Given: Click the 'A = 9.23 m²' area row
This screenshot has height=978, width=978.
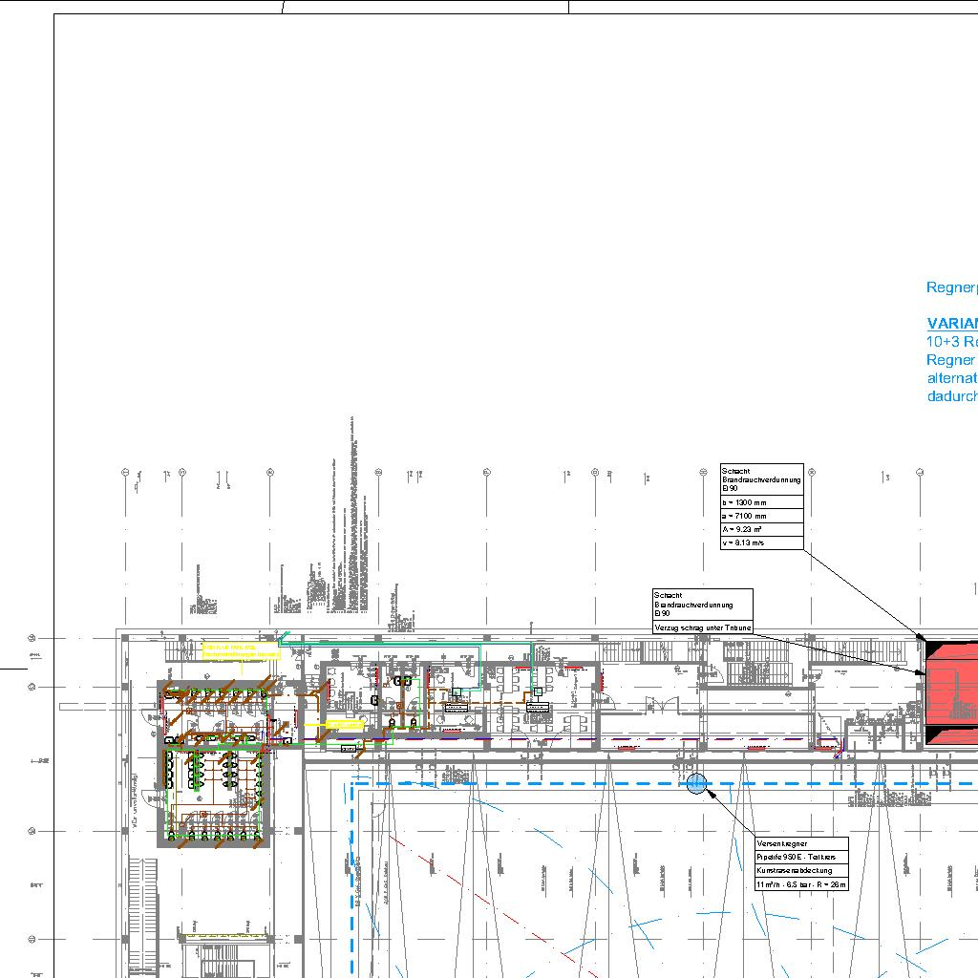Looking at the screenshot, I should [x=761, y=529].
